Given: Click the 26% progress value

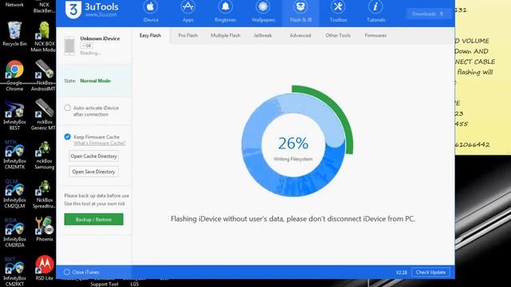Looking at the screenshot, I should [x=293, y=143].
